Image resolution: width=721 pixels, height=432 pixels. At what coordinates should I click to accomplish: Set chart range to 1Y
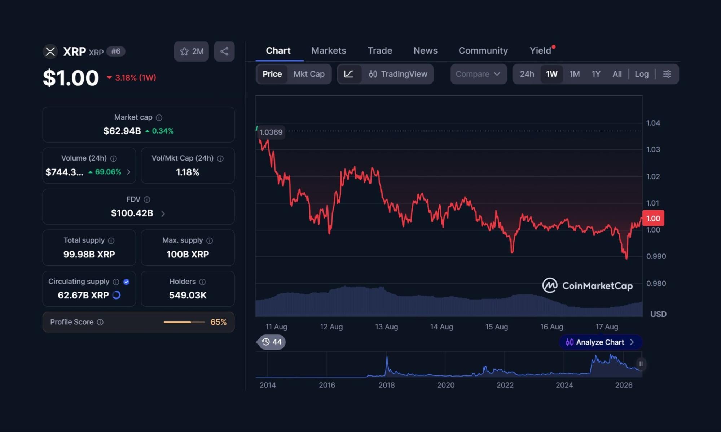596,74
